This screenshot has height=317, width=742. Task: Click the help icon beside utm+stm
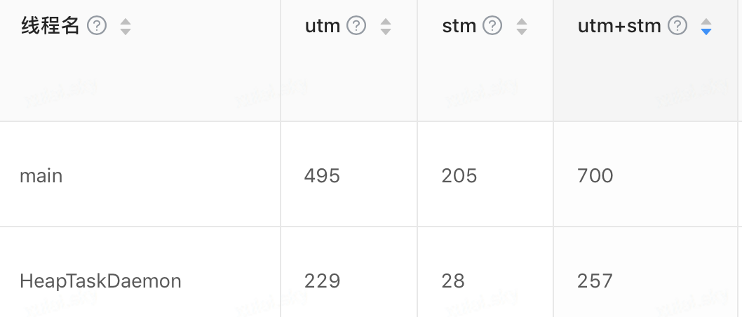click(x=677, y=27)
